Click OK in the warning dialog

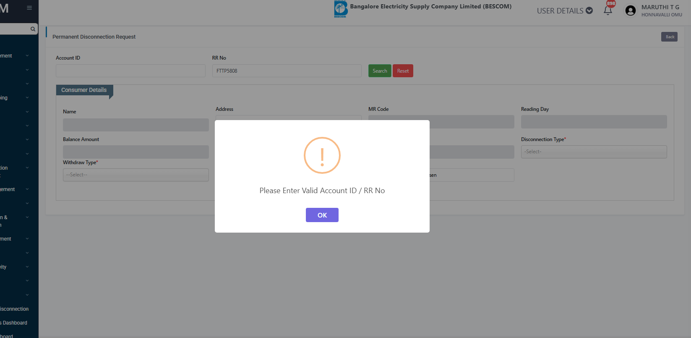click(x=322, y=215)
